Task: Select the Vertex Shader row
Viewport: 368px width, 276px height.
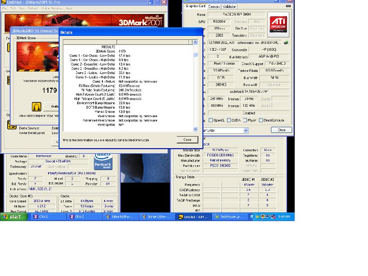Action: coord(128,112)
